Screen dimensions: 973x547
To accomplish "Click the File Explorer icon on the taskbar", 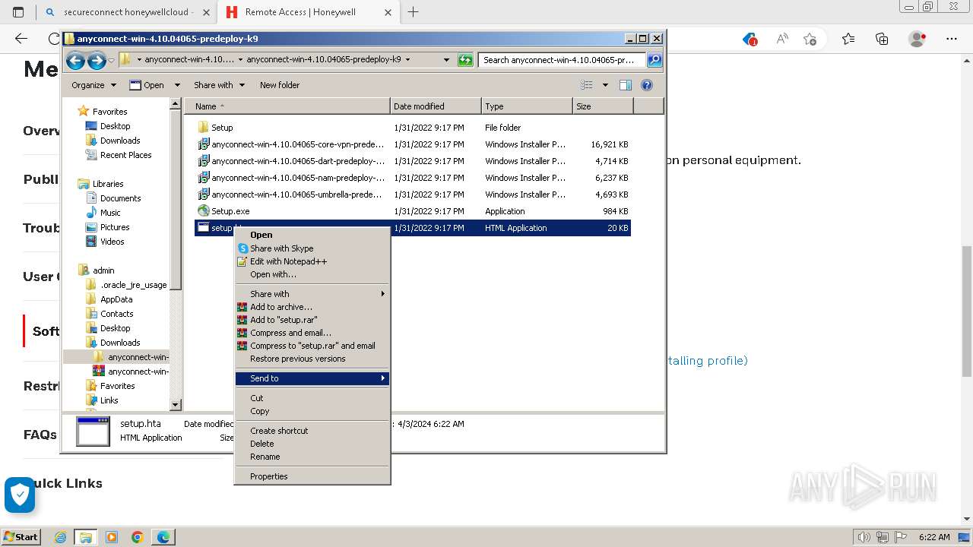I will [x=86, y=537].
